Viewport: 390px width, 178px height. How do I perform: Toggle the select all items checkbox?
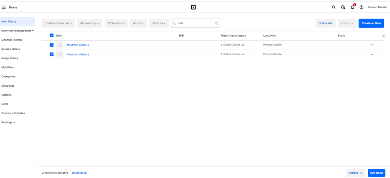52,35
